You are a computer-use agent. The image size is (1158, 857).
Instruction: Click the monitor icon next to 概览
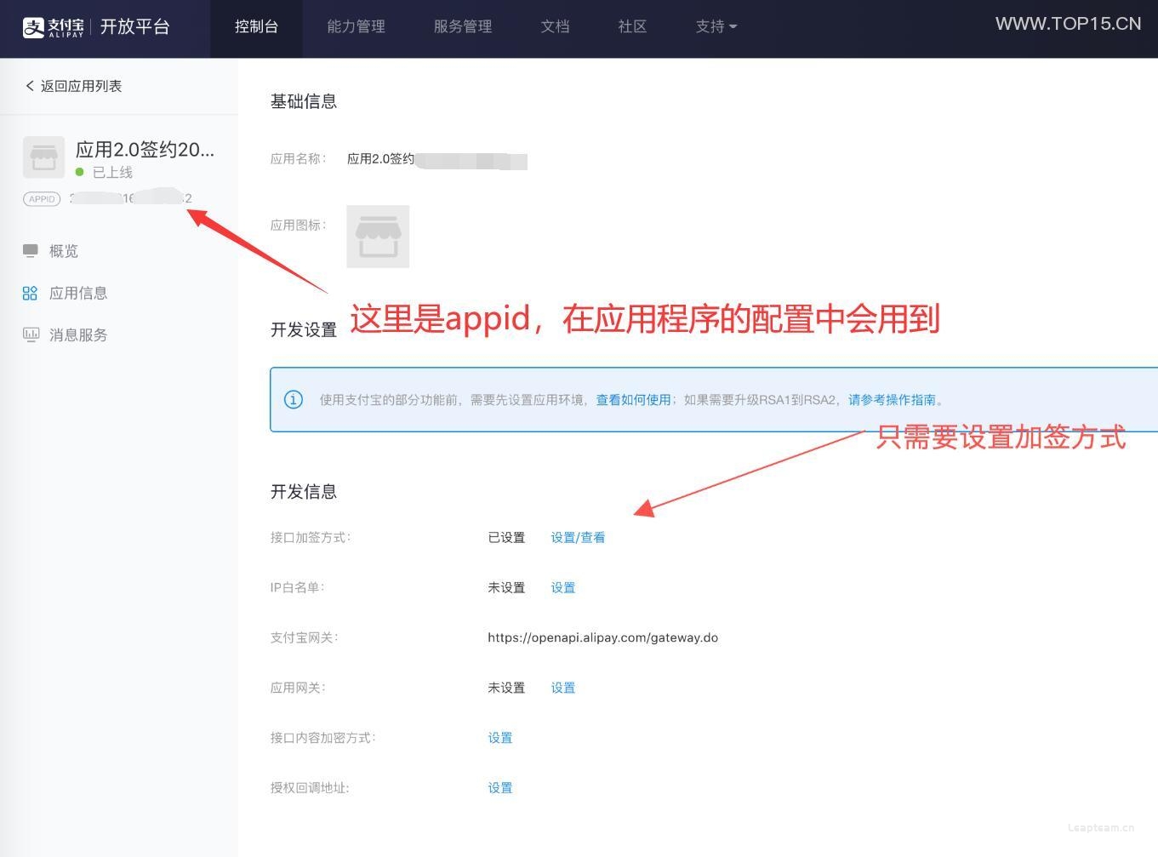[x=31, y=251]
